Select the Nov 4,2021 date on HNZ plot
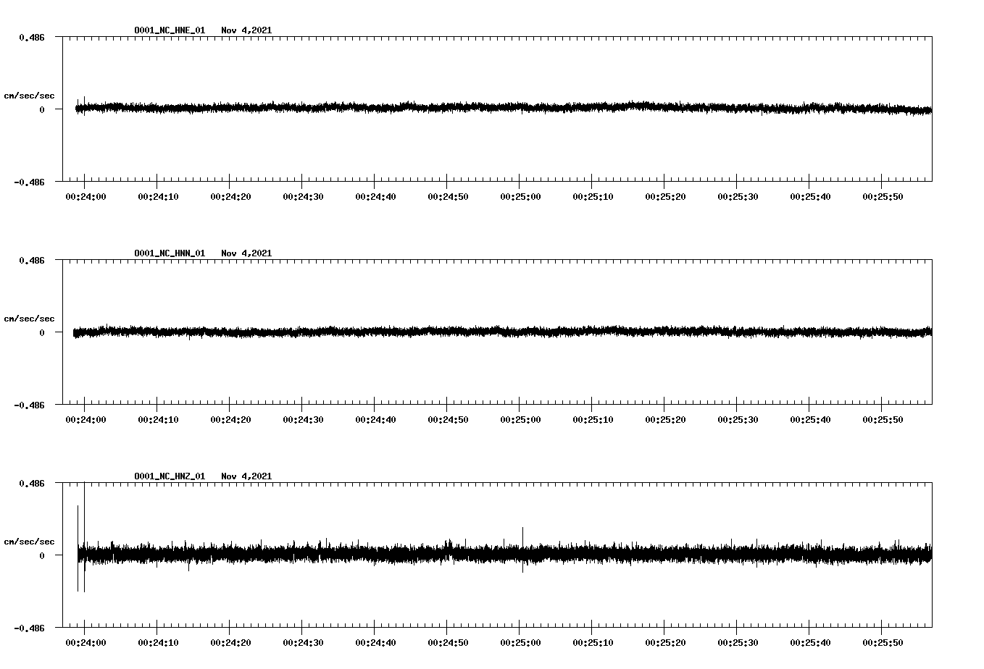The width and height of the screenshot is (984, 669). [x=246, y=476]
